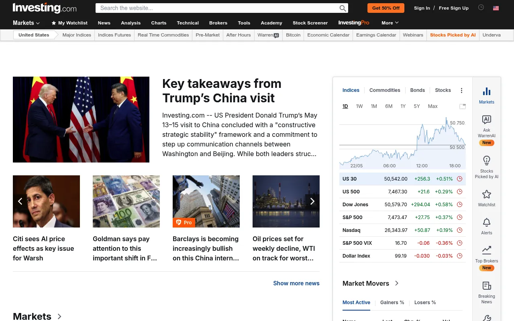Image resolution: width=514 pixels, height=321 pixels.
Task: Switch to the Commodities tab
Action: [385, 90]
